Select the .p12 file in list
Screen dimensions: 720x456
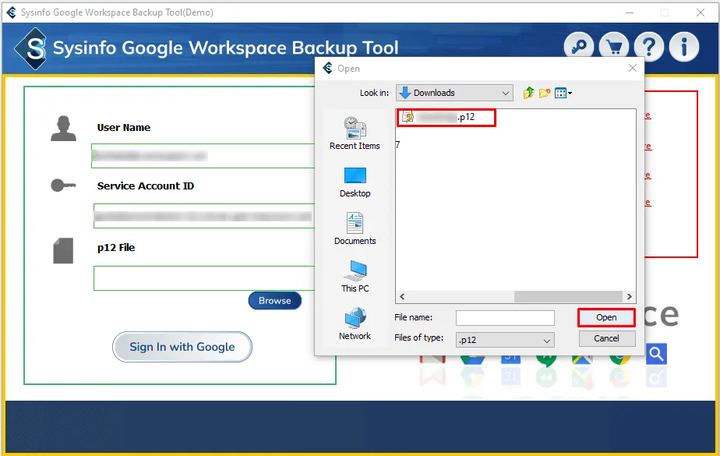point(446,117)
